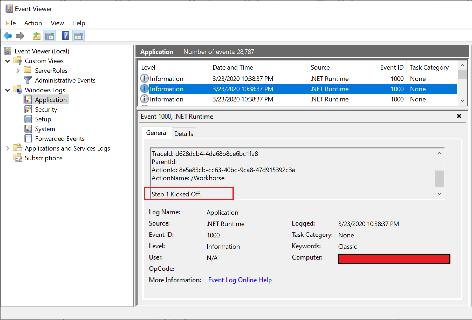Screen dimensions: 472x320
Task: Open the Application log
Action: (x=51, y=100)
